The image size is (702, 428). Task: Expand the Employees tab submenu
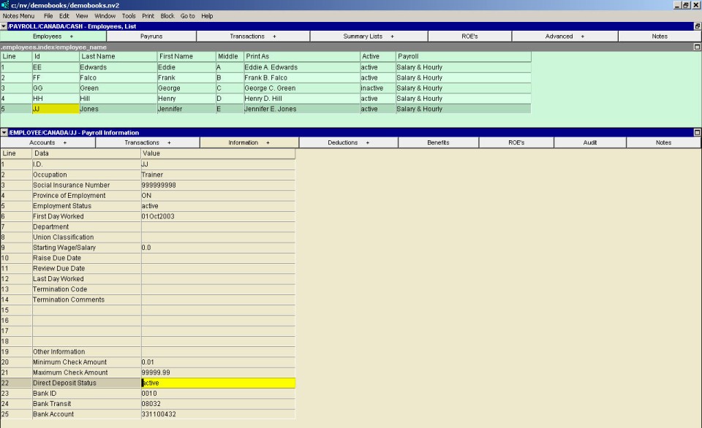point(71,37)
